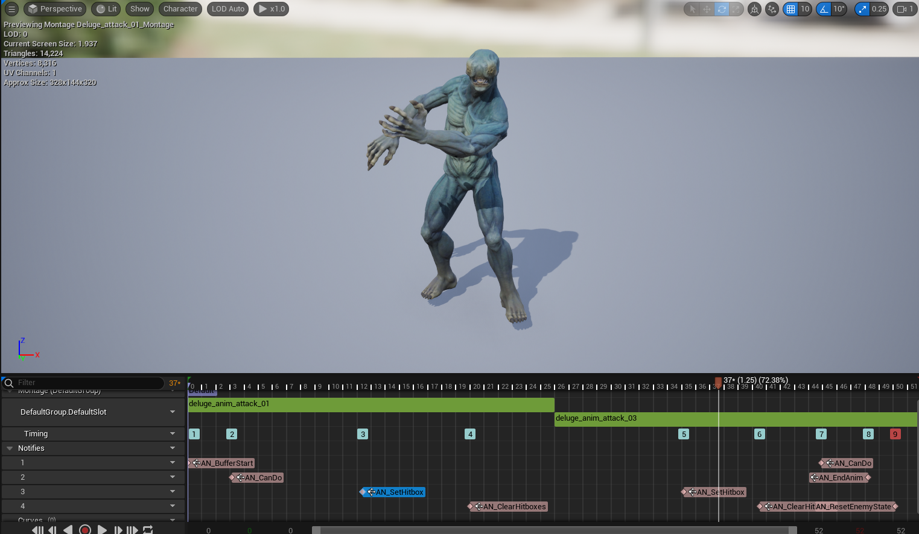Open notify track 3 options arrow

click(x=173, y=492)
